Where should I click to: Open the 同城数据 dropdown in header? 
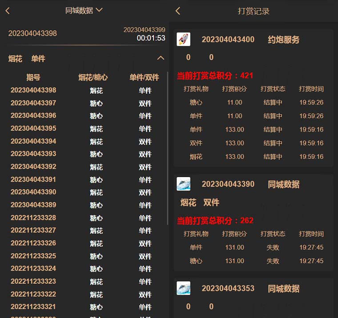[x=84, y=10]
